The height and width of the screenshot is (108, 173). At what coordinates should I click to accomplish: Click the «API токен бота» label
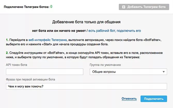[x=16, y=65]
